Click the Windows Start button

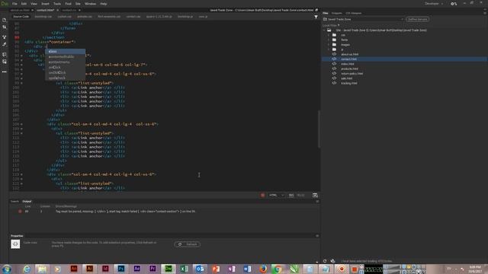point(7,269)
